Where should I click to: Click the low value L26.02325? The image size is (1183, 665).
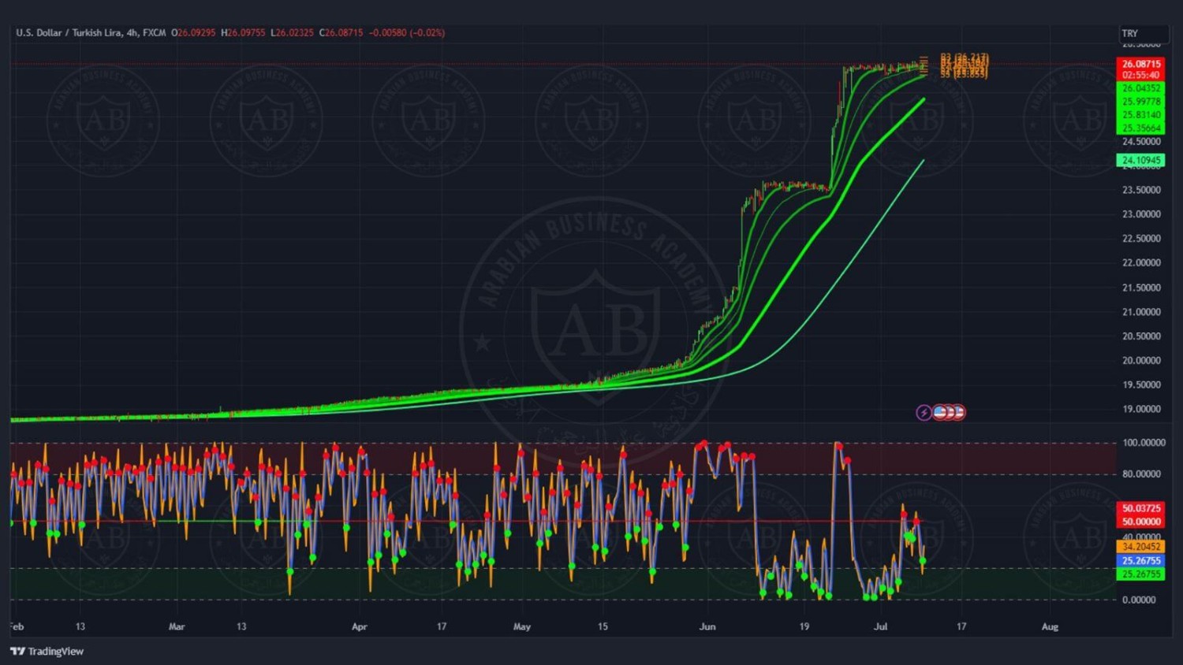292,33
